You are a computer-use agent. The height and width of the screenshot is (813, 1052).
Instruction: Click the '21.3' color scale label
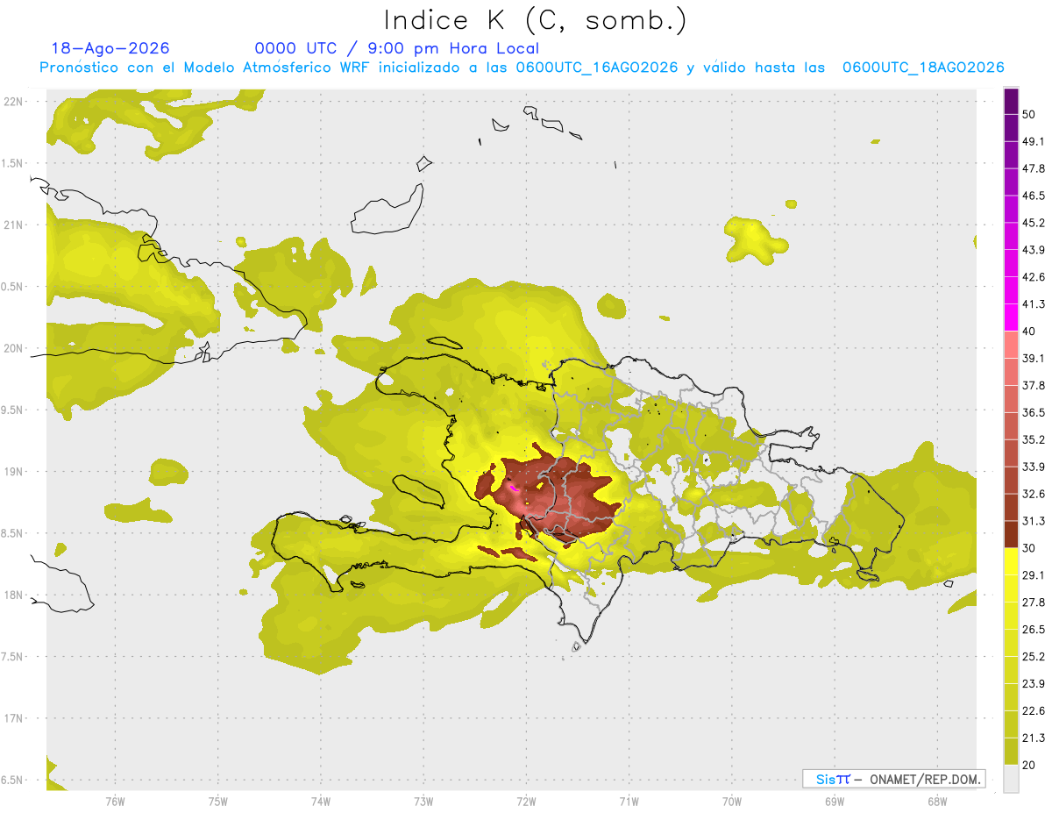click(1034, 738)
